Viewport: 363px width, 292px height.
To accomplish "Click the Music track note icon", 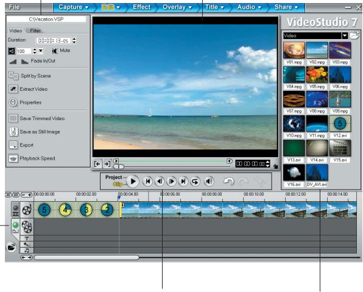I will 27,251.
